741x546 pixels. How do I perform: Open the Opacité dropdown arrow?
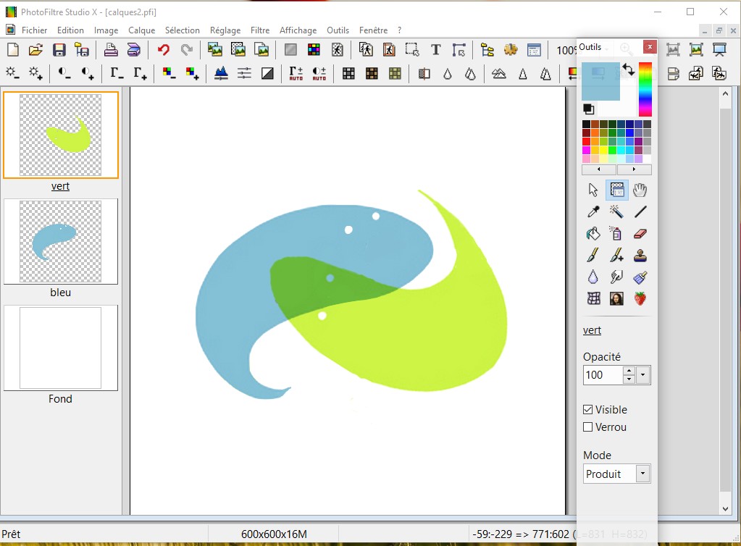click(642, 375)
